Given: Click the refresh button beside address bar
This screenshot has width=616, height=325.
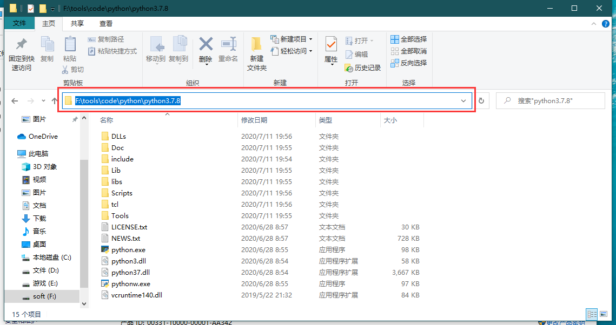Looking at the screenshot, I should click(x=481, y=101).
